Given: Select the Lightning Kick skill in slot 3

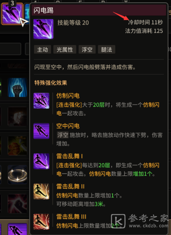Looking at the screenshot, I should [x=12, y=14].
